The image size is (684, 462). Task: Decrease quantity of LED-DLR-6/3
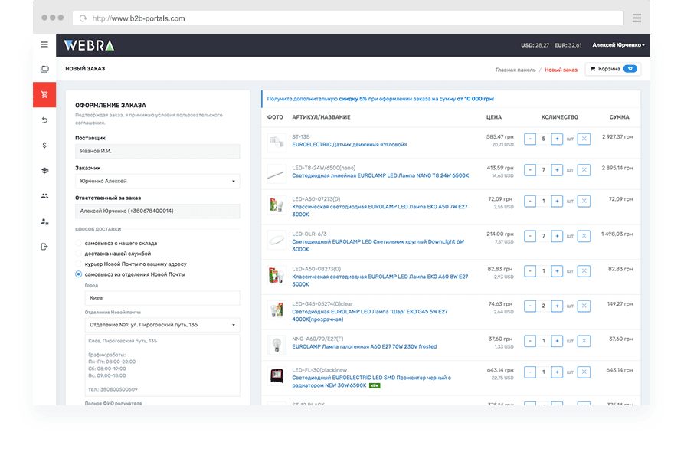click(530, 236)
